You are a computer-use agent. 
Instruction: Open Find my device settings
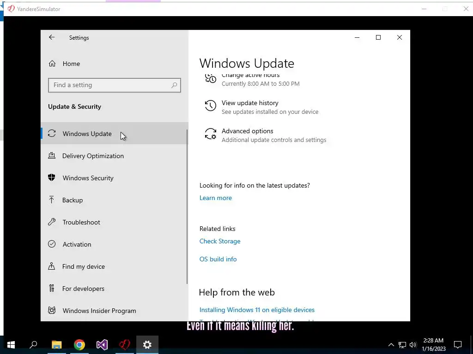[115, 266]
